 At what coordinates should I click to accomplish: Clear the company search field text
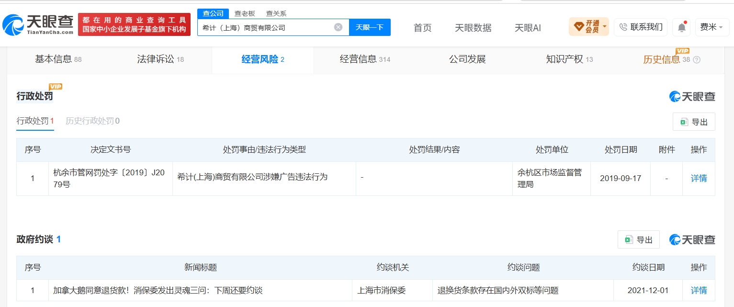[338, 27]
